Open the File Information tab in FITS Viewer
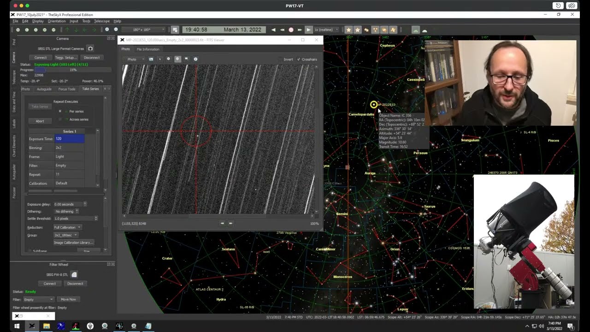 coord(148,49)
